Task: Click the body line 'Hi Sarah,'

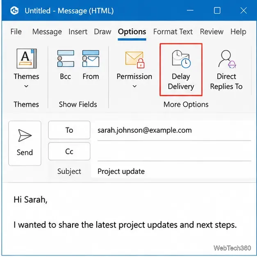Action: pyautogui.click(x=30, y=200)
